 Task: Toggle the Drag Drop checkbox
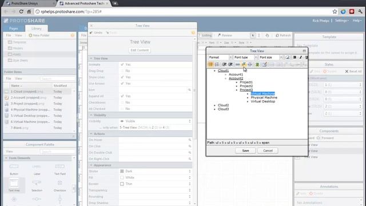(x=122, y=71)
